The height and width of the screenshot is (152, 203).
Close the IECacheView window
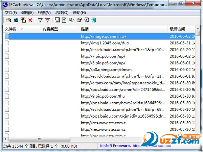(x=193, y=3)
